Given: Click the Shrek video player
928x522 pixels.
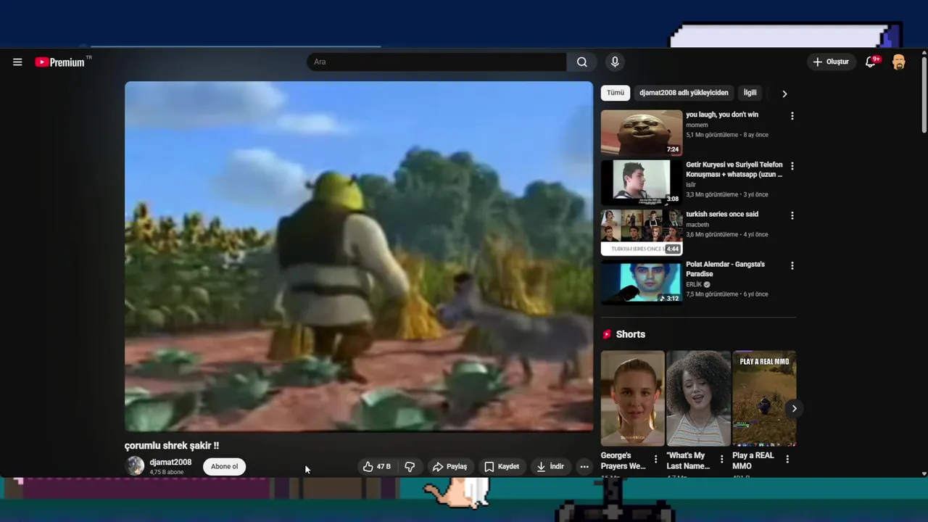Looking at the screenshot, I should (x=359, y=257).
